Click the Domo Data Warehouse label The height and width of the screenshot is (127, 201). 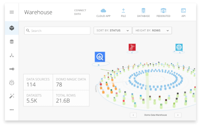(156, 115)
